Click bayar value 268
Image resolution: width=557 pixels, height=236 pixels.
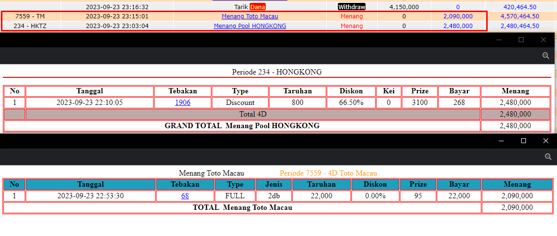click(459, 103)
